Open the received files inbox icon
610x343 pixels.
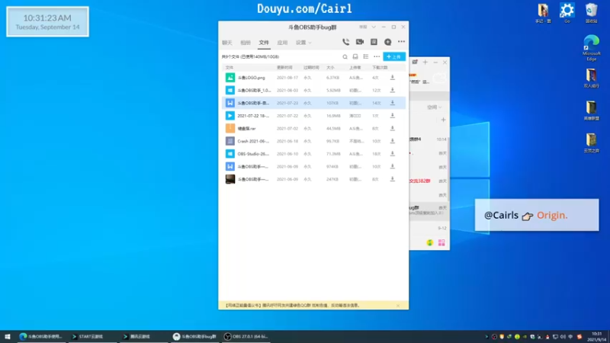[355, 56]
